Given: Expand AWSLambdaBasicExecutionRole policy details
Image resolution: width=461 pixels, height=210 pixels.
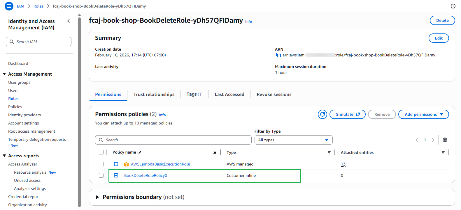Looking at the screenshot, I should tap(116, 164).
